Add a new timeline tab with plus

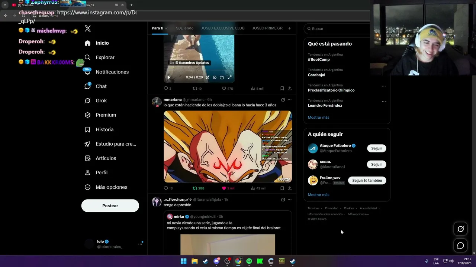point(289,28)
